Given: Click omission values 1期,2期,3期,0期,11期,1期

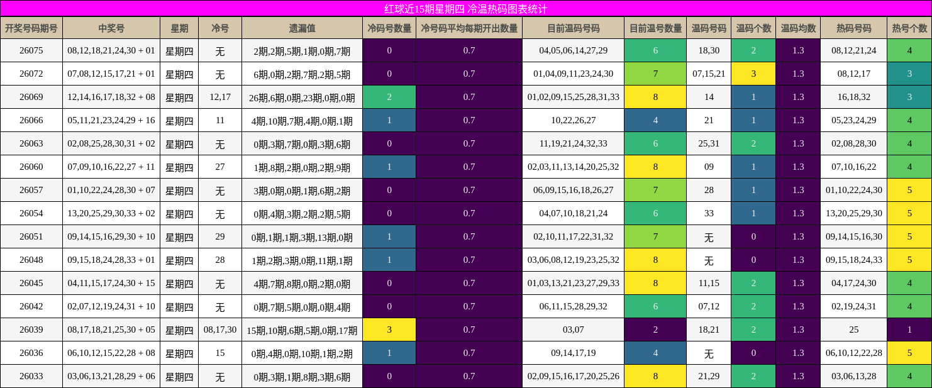Looking at the screenshot, I should coord(302,260).
